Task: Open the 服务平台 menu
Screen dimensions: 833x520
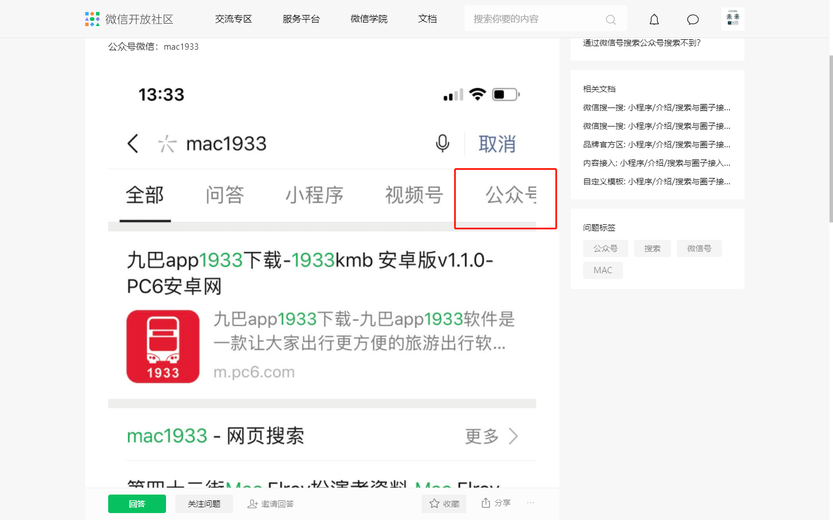Action: tap(301, 19)
